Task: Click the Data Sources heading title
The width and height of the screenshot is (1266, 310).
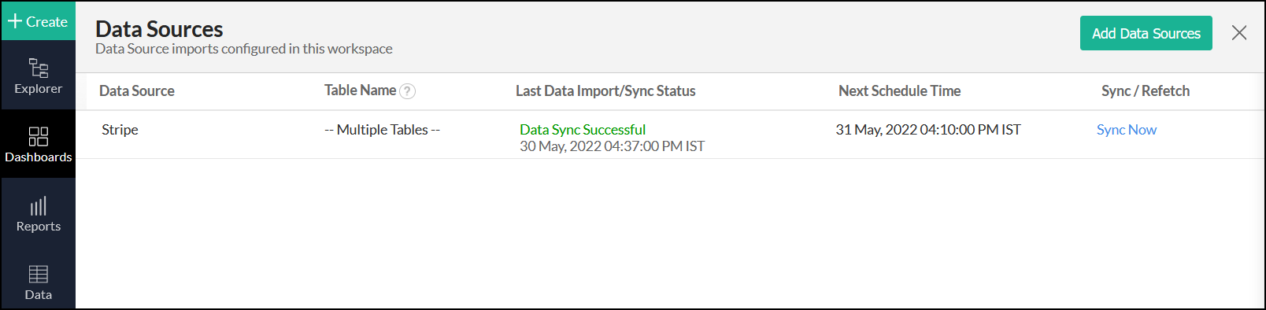Action: [x=159, y=29]
